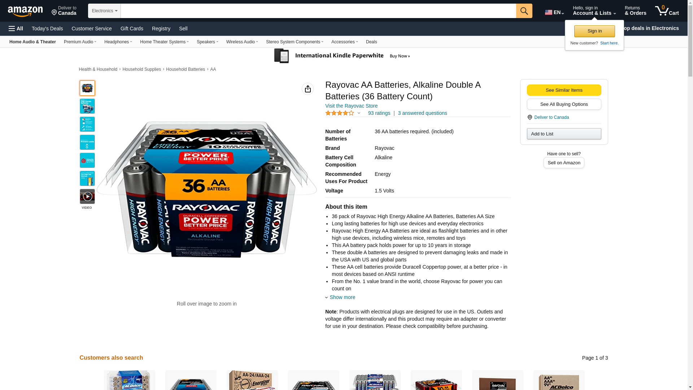The image size is (693, 390).
Task: Click the star rating icons
Action: tap(340, 113)
